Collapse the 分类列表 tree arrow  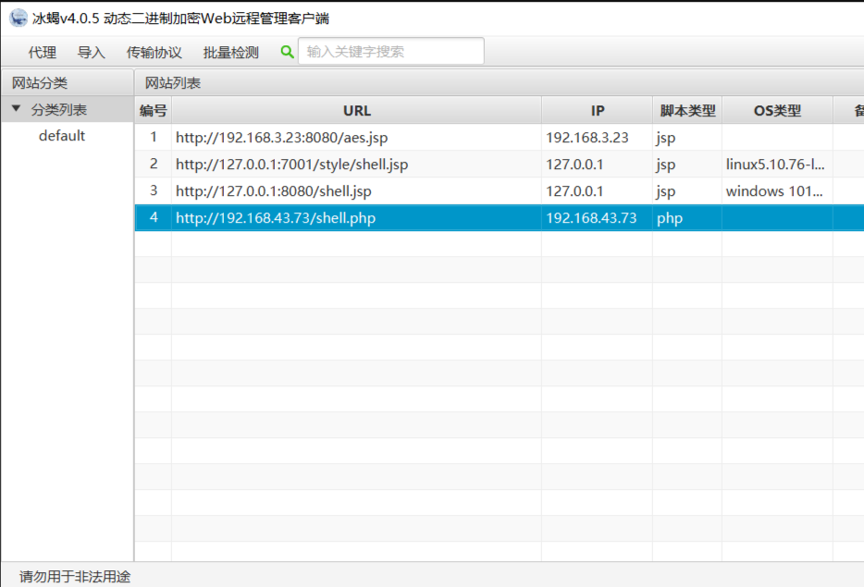[x=16, y=108]
